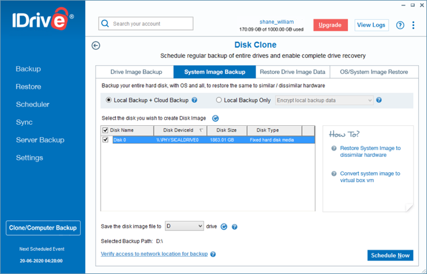Viewport: 427px width, 274px height.
Task: Select the 1863.01 GB size cell
Action: tap(222, 140)
